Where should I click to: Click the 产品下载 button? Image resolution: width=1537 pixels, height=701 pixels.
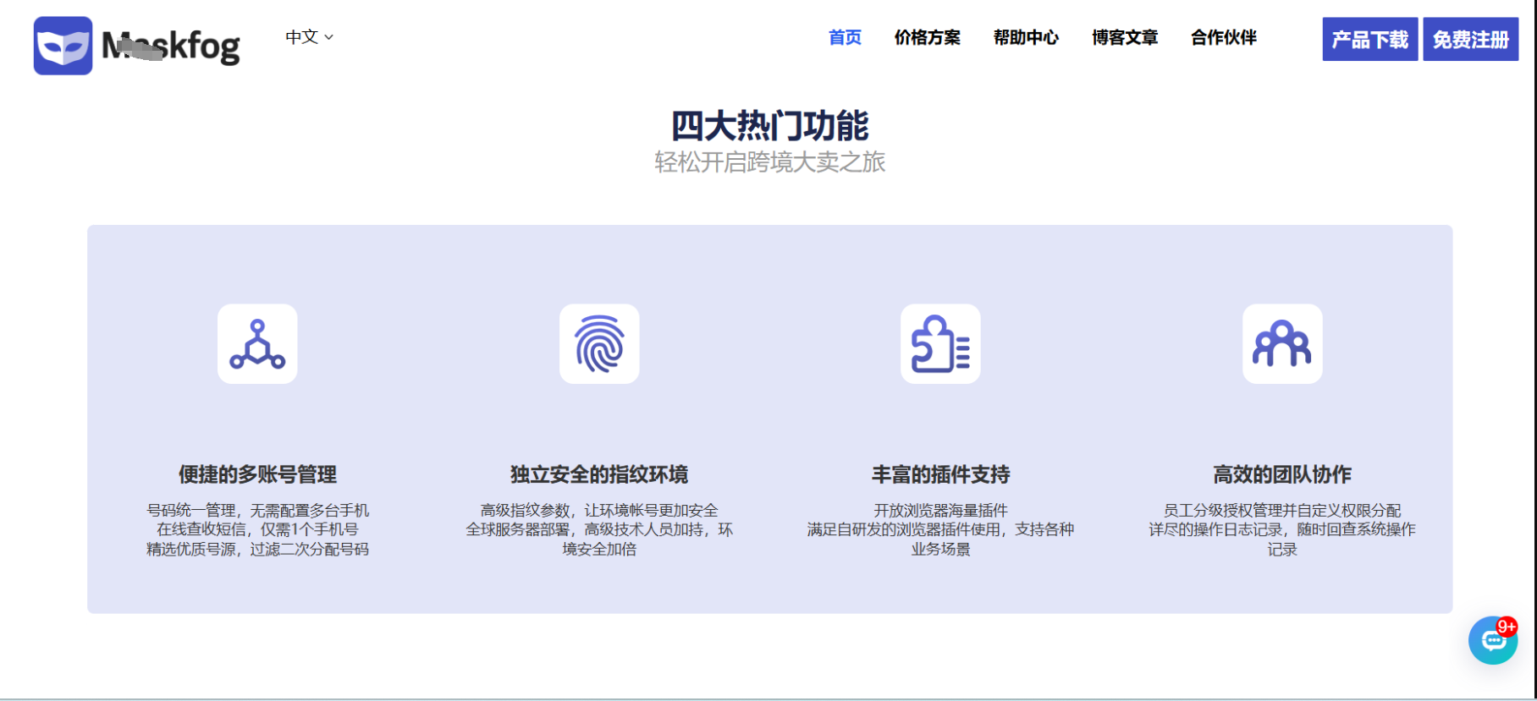click(x=1370, y=39)
